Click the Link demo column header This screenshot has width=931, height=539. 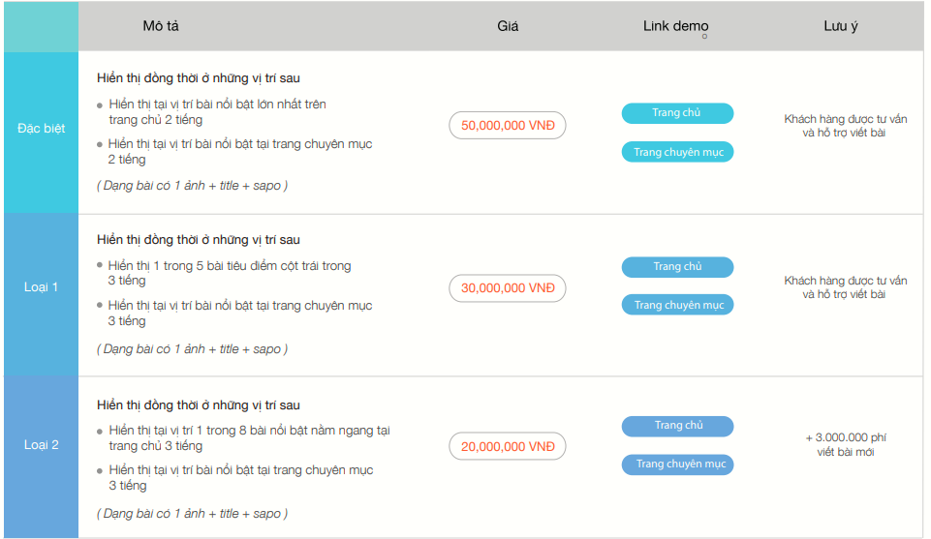676,26
